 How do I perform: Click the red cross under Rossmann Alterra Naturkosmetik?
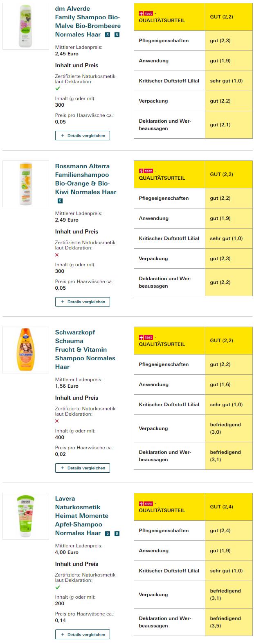pos(57,255)
